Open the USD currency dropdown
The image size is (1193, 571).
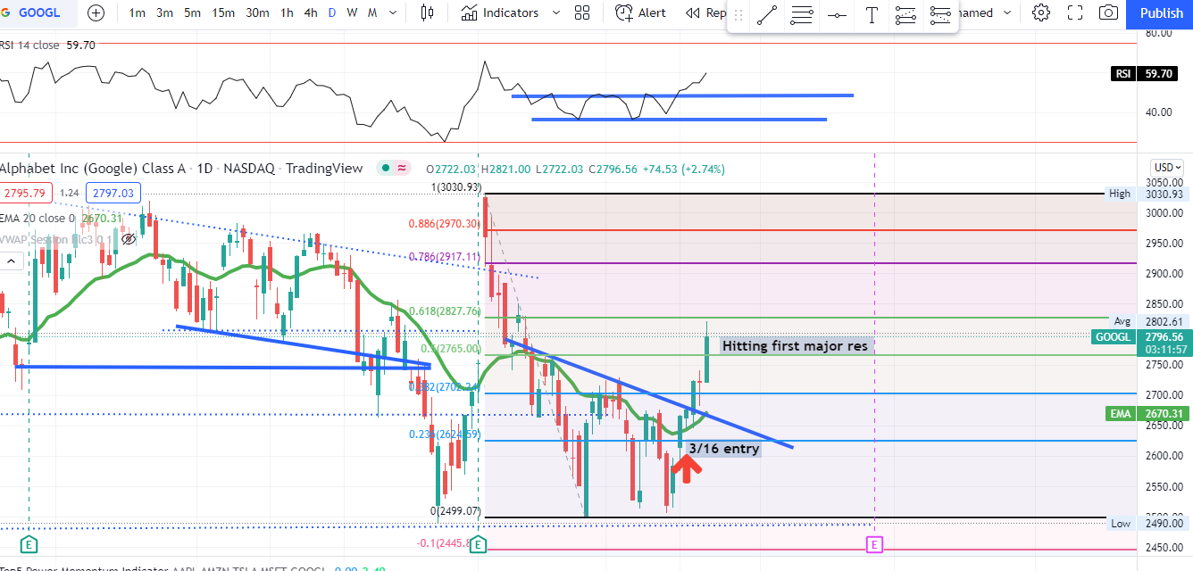click(1167, 167)
